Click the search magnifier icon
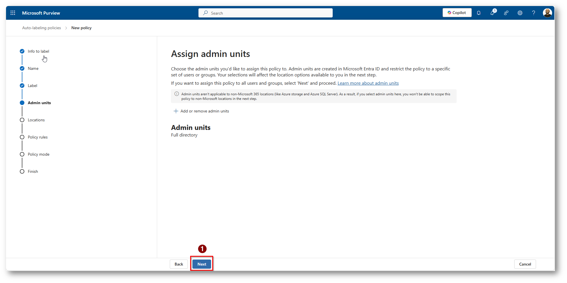 click(x=205, y=13)
